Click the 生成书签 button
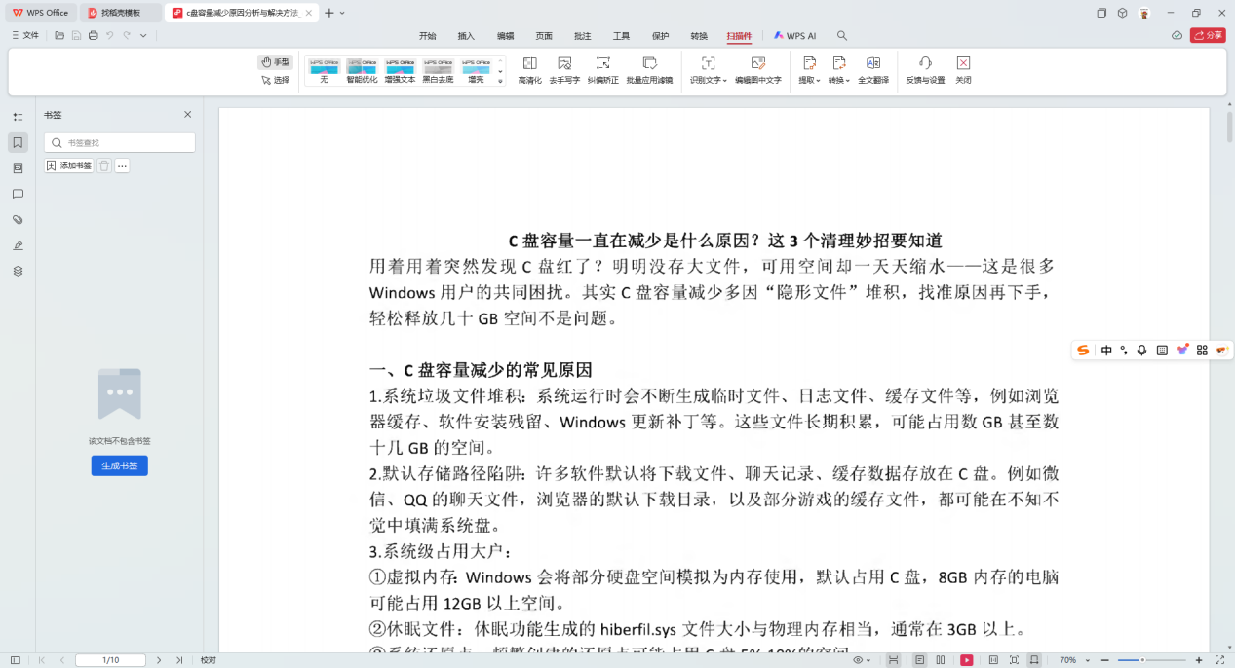 point(120,466)
